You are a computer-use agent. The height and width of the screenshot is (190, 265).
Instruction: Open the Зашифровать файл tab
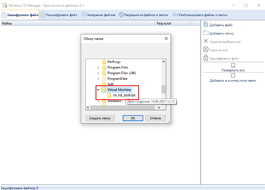[20, 15]
